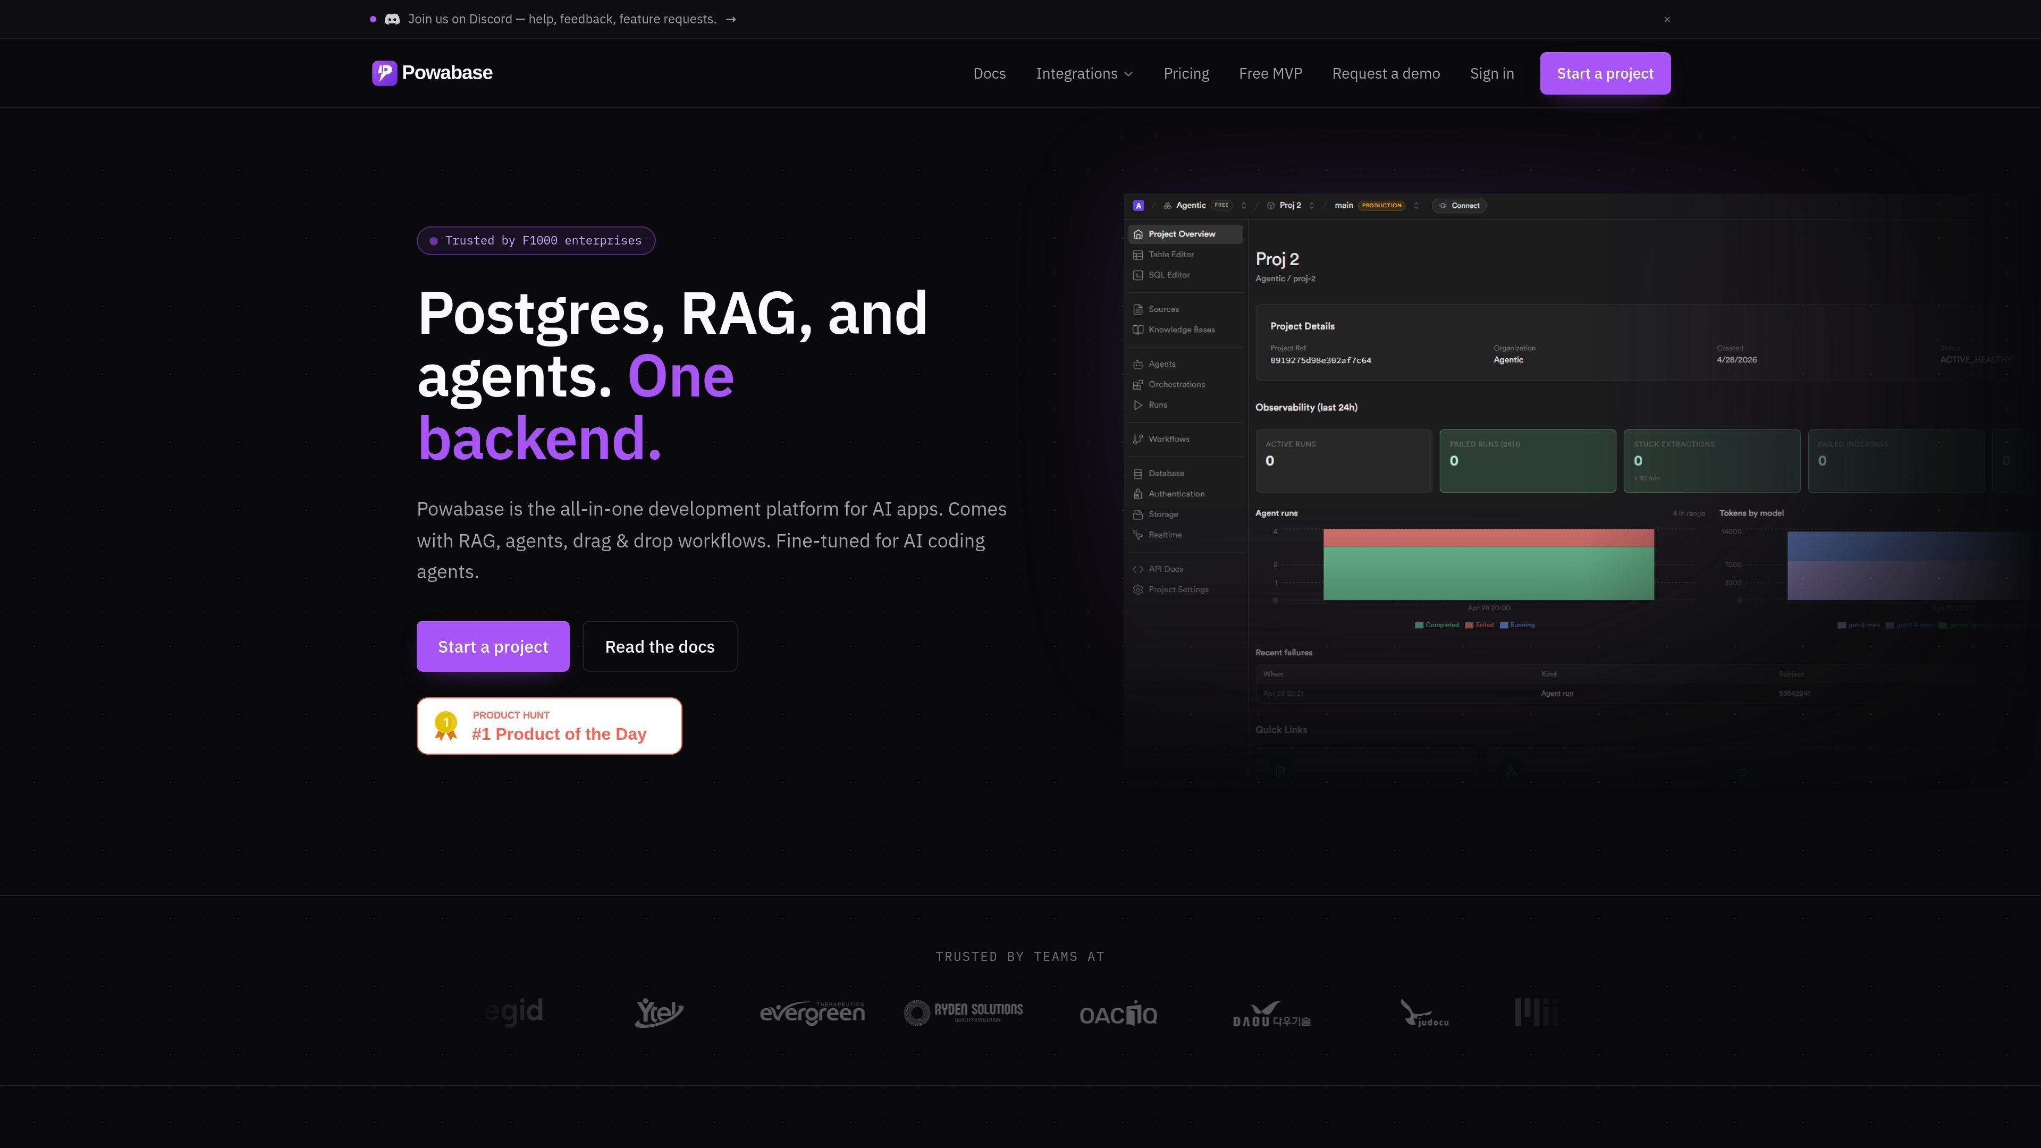Click the Runs play icon
Screen dimensions: 2041x1148
point(1138,406)
